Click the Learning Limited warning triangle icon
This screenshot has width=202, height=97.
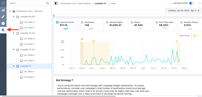click(171, 3)
